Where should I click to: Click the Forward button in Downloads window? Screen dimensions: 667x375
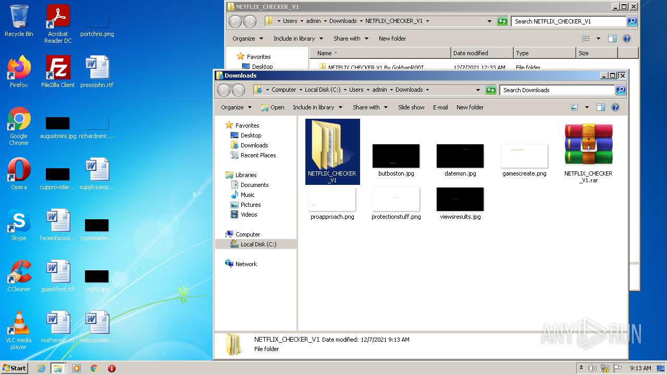click(238, 90)
